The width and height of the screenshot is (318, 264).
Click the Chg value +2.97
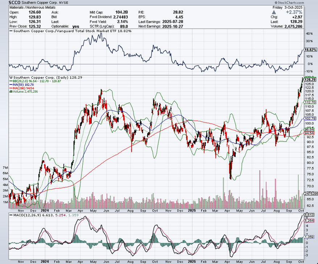pyautogui.click(x=297, y=17)
